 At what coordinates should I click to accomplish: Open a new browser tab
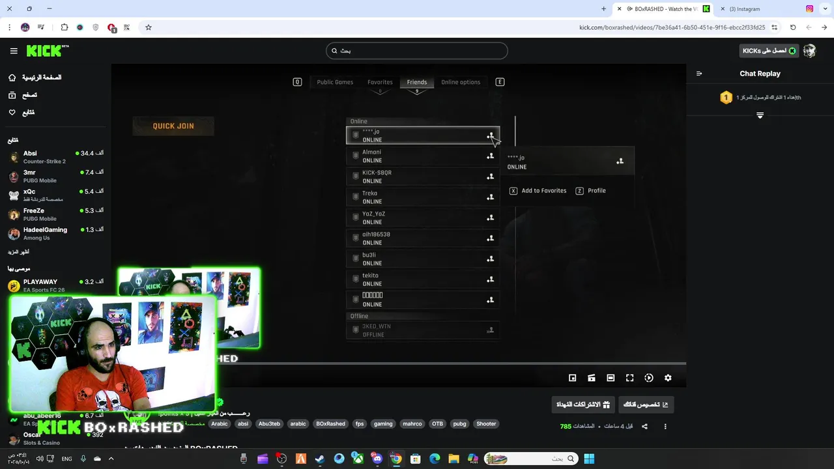[604, 9]
